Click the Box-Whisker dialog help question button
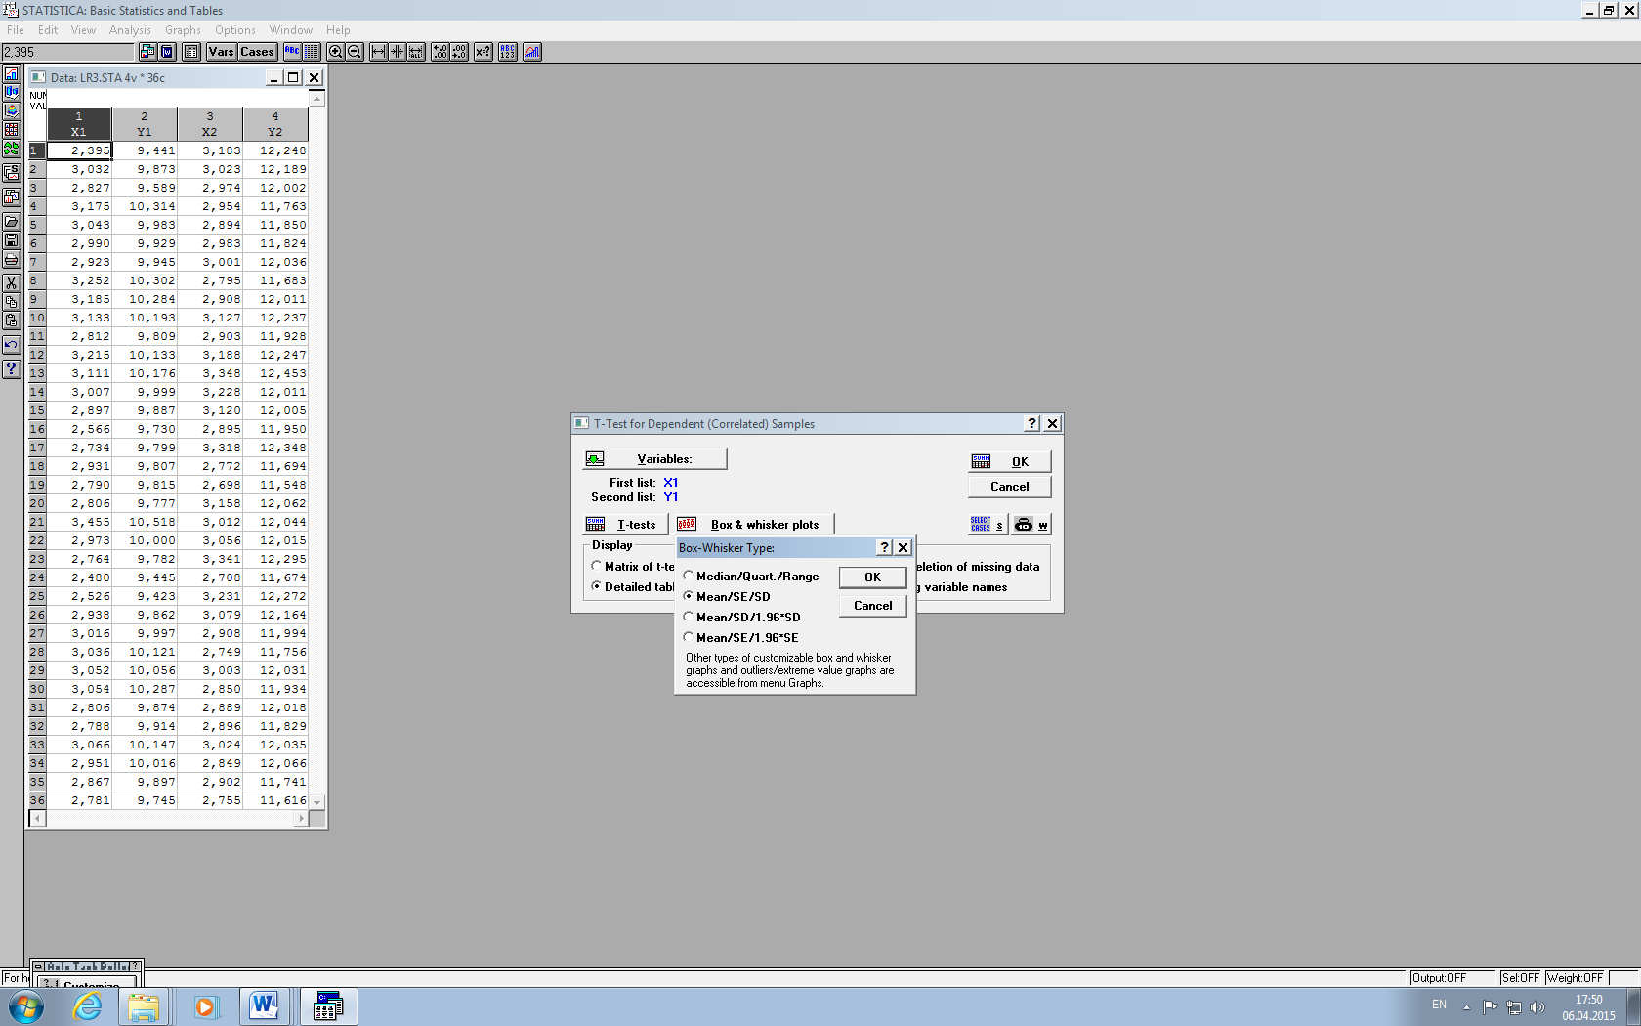Image resolution: width=1641 pixels, height=1026 pixels. pyautogui.click(x=885, y=548)
